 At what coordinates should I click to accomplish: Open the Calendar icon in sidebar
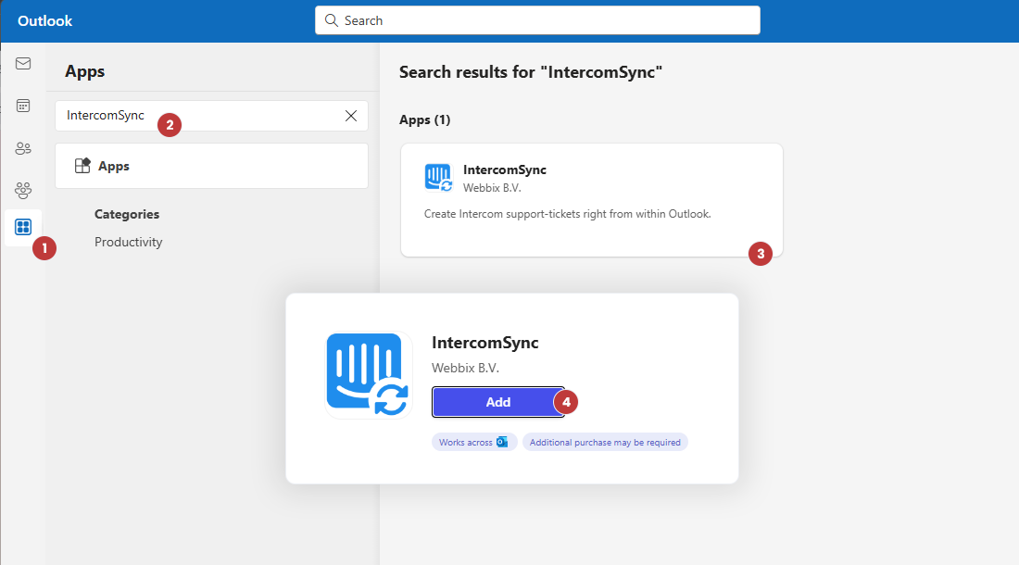pyautogui.click(x=23, y=106)
